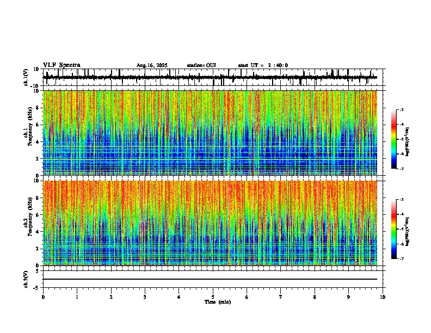Image resolution: width=431 pixels, height=333 pixels.
Task: Click the "Time (min)" x-axis label
Action: click(x=218, y=302)
